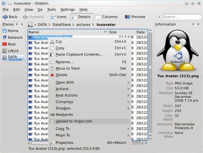Open the File menu

point(6,9)
